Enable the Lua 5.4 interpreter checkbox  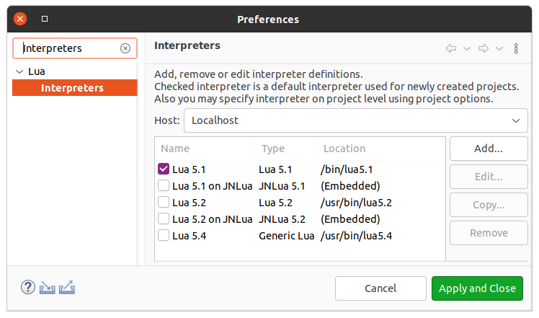(x=164, y=236)
